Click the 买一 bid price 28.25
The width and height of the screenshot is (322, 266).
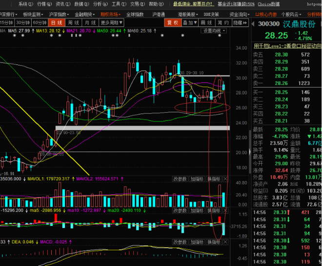pyautogui.click(x=282, y=92)
